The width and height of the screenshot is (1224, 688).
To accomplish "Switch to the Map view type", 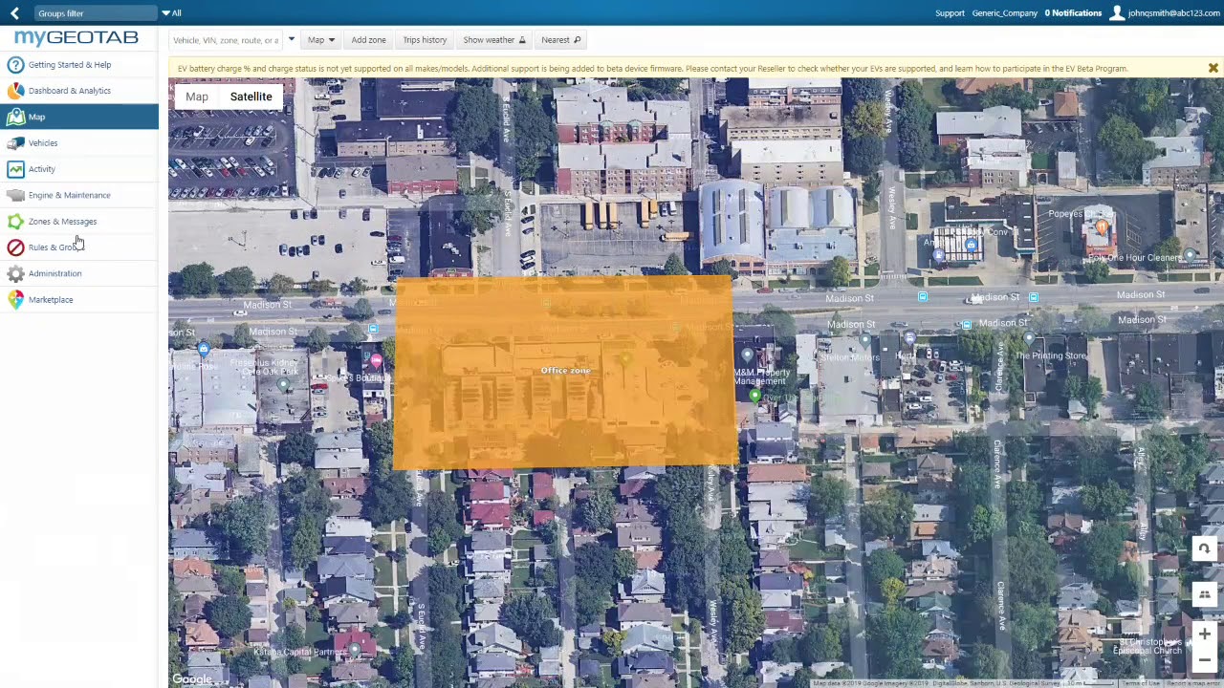I will (197, 97).
